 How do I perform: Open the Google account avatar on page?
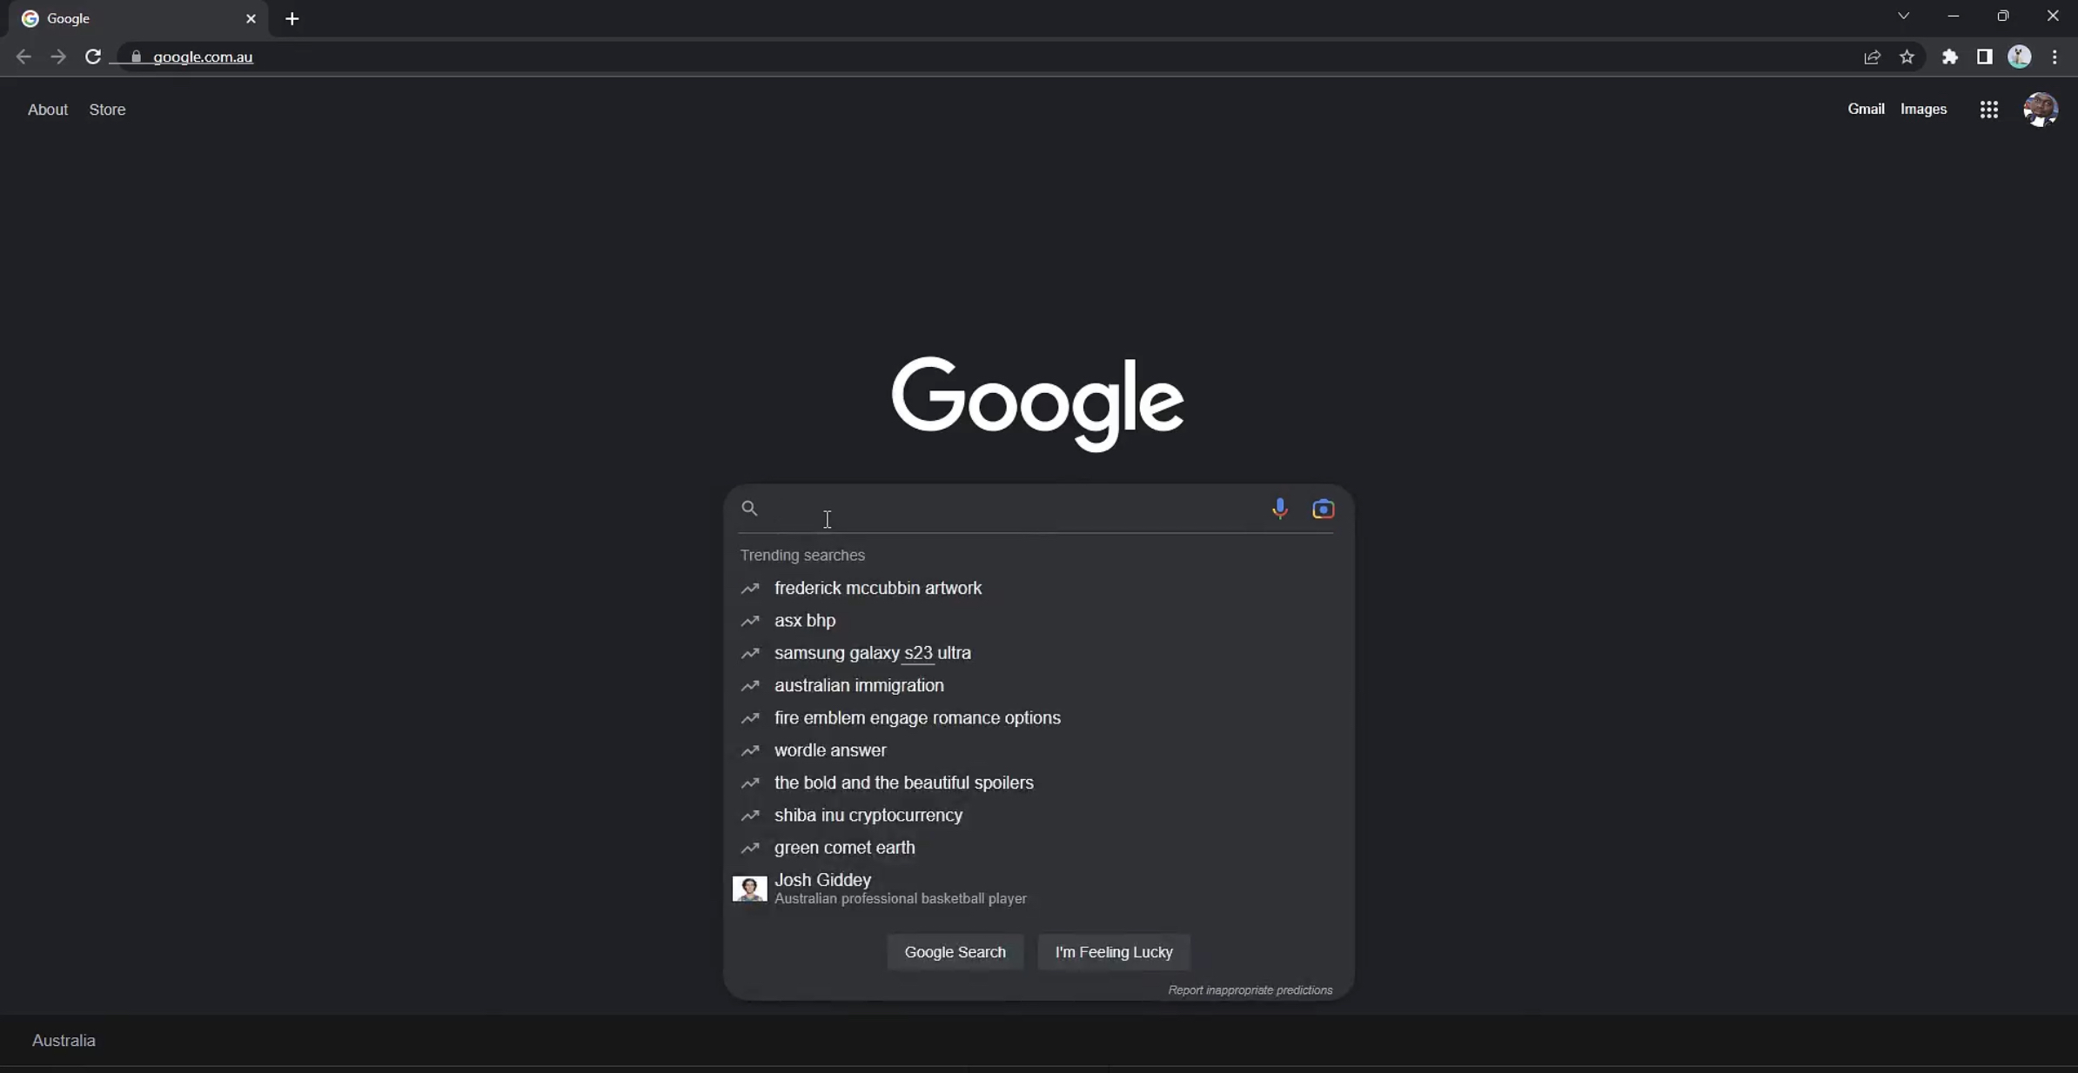(2040, 110)
